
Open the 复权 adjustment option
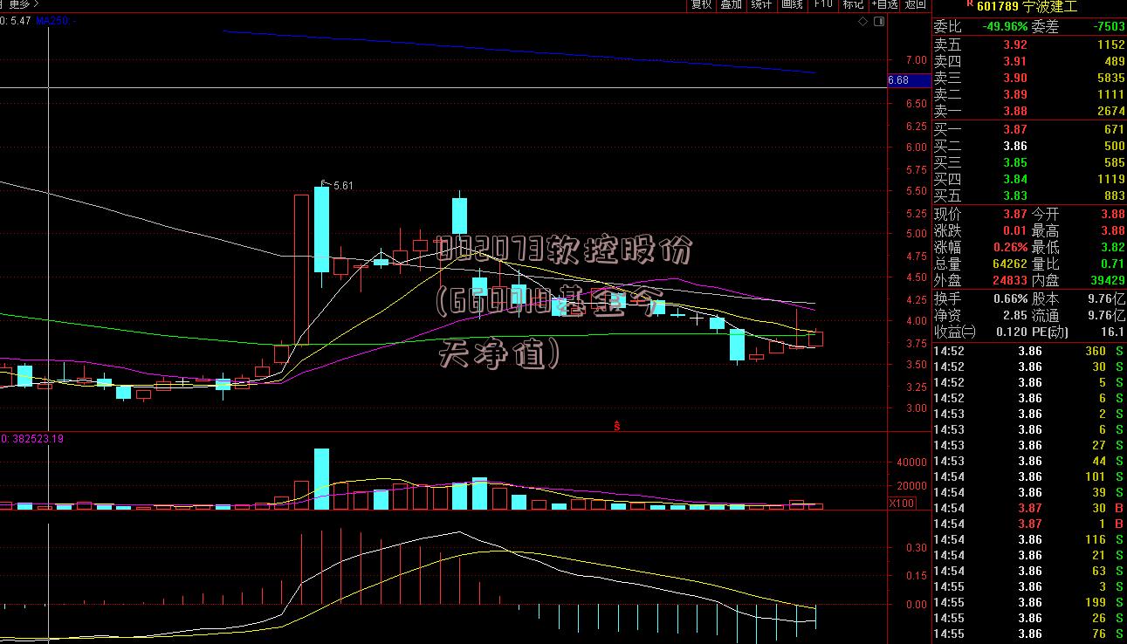[702, 4]
